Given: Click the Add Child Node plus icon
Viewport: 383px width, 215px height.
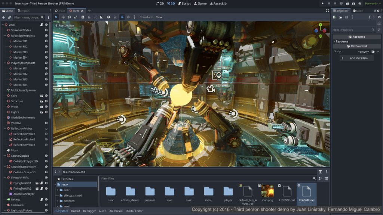Looking at the screenshot, I should 3,18.
